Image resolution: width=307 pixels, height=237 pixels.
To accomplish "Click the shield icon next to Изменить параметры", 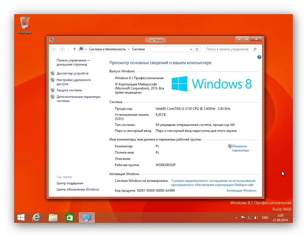I will tap(230, 146).
